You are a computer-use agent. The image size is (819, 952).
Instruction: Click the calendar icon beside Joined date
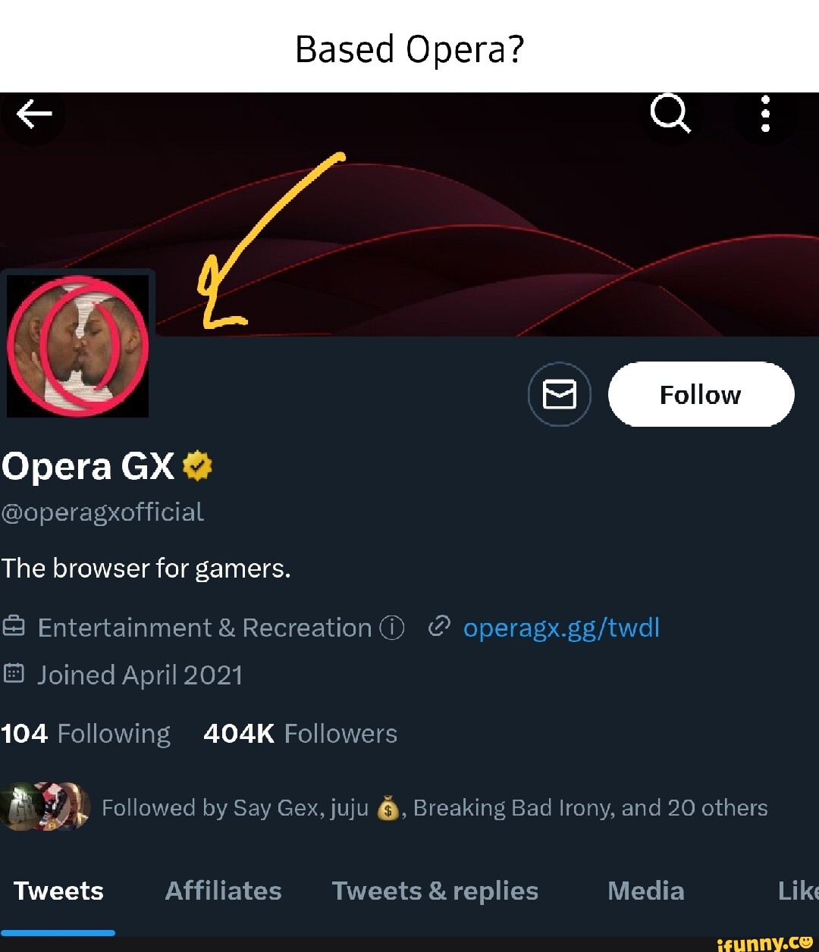[14, 674]
